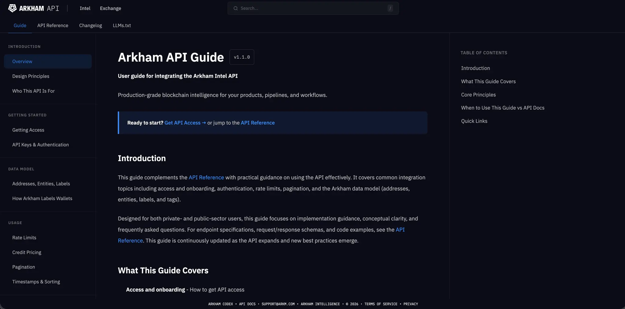Open Credit Pricing sidebar page
Viewport: 625px width, 309px height.
[27, 252]
